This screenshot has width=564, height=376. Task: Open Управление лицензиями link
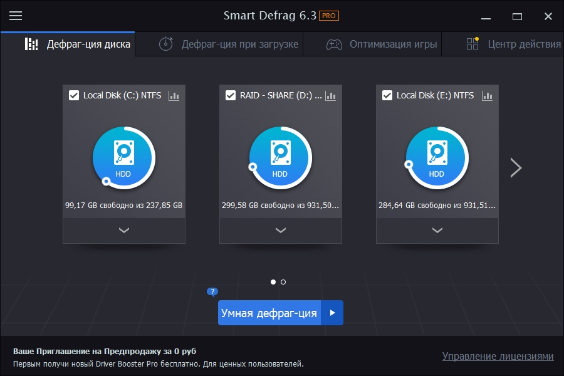point(498,356)
